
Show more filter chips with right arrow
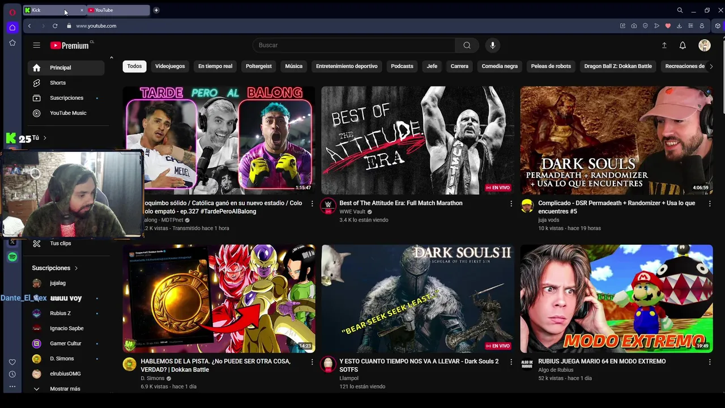[x=711, y=66]
